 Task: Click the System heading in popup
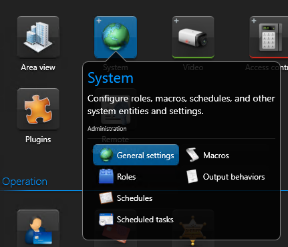(110, 78)
